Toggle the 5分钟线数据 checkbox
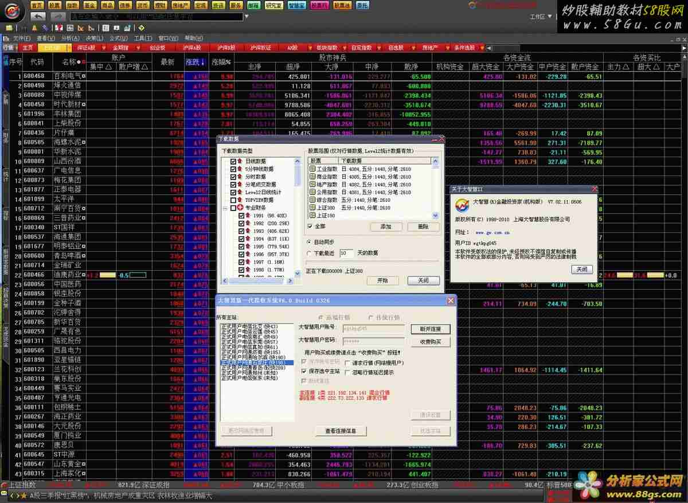Viewport: 688px width, 503px height. click(233, 169)
